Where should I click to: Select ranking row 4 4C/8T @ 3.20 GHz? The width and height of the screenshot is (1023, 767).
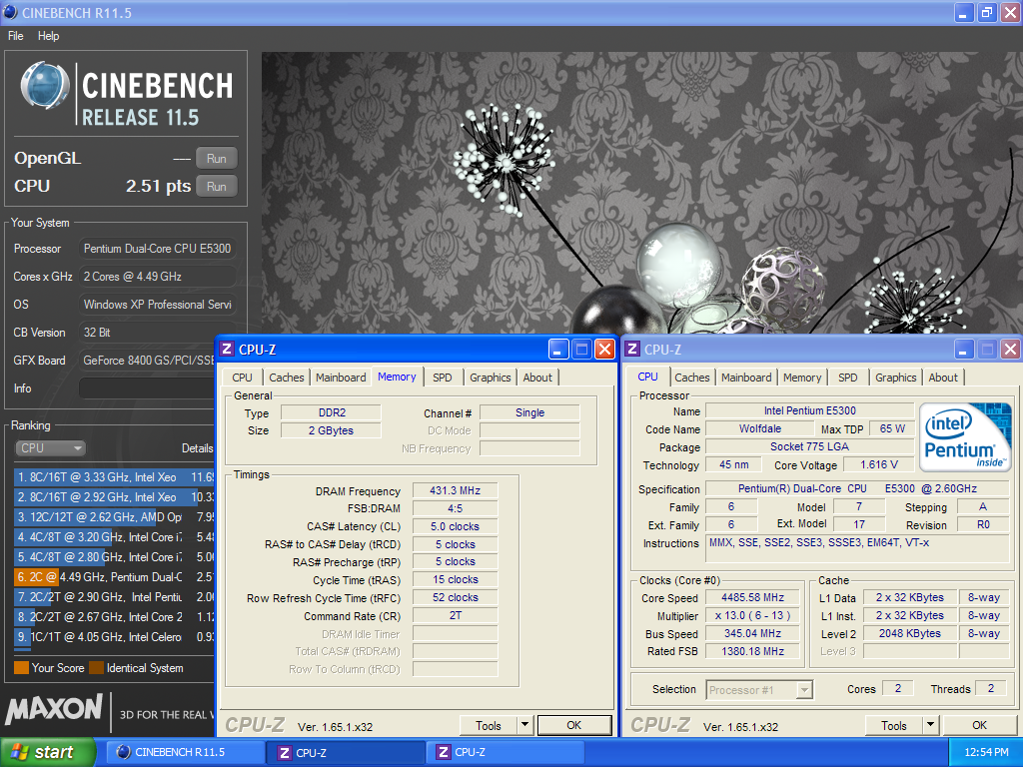[x=114, y=537]
